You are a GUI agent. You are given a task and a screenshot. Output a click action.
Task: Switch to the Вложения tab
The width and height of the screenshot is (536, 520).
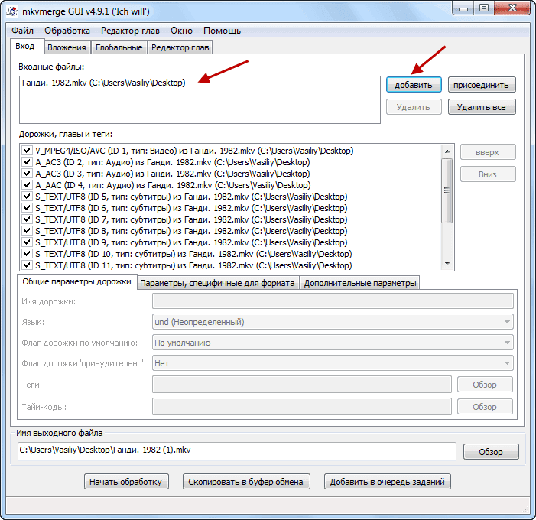(x=67, y=47)
